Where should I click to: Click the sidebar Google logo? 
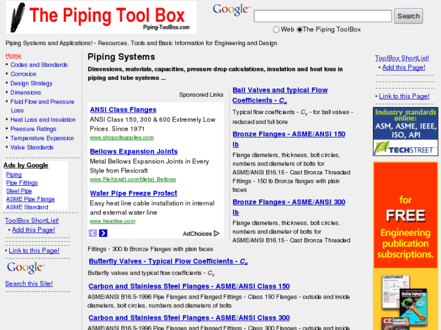click(25, 268)
